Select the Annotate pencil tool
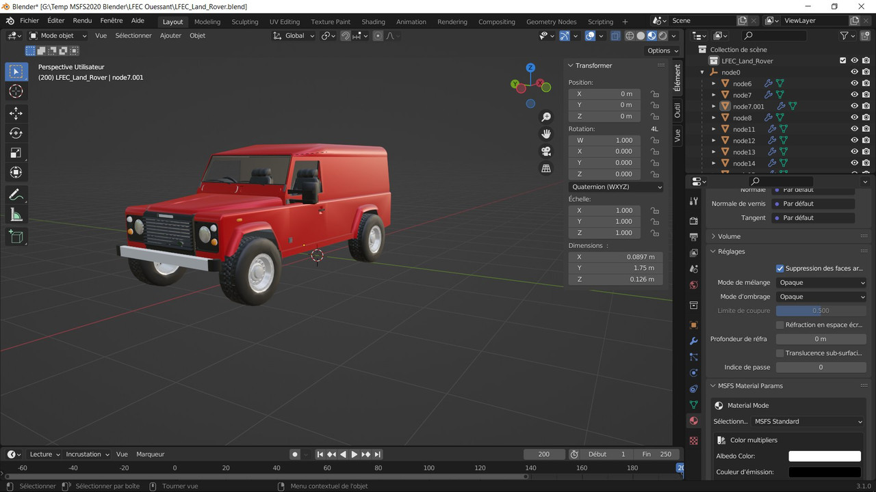Viewport: 876px width, 492px height. click(x=16, y=195)
